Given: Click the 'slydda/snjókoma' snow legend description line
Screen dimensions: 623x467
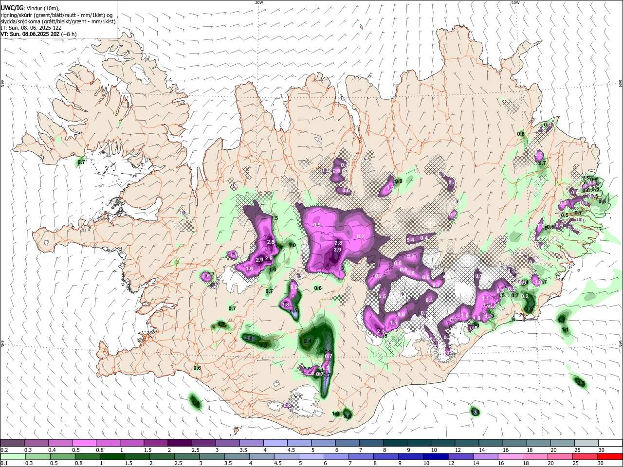Looking at the screenshot, I should [x=58, y=21].
